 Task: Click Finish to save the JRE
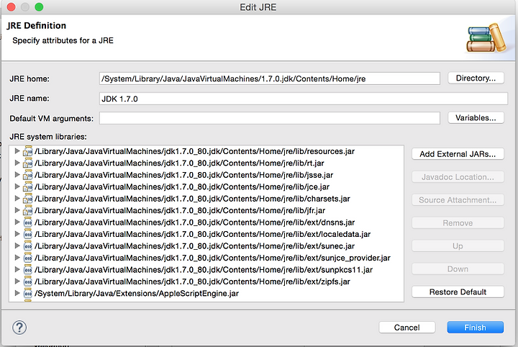[x=475, y=328]
